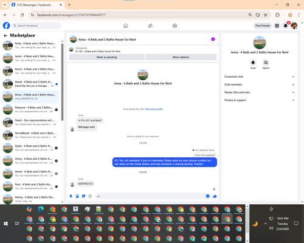Screen dimensions: 304x243
Task: Open Microsoft Edge from taskbar
Action: pos(41,209)
